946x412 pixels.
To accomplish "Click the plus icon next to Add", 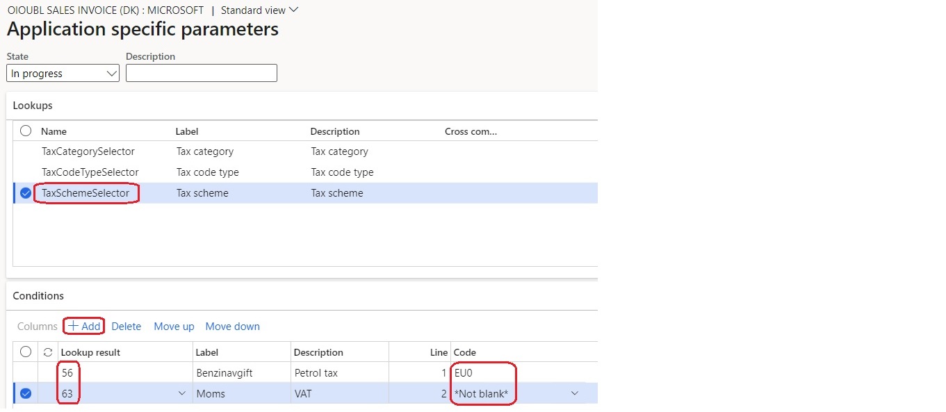I will pos(75,326).
